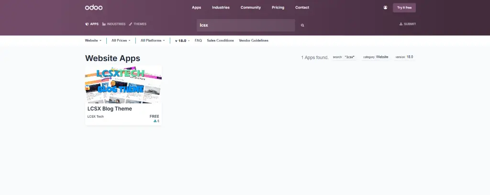Switch to the THEMES tab
This screenshot has height=195, width=490.
(x=137, y=24)
